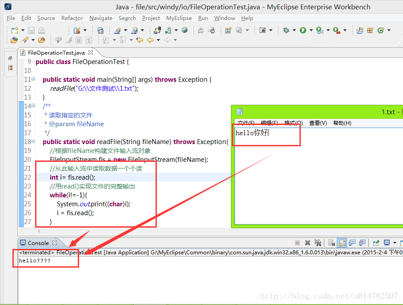Click the New wizard icon in the toolbar
403x305 pixels.
coord(15,30)
